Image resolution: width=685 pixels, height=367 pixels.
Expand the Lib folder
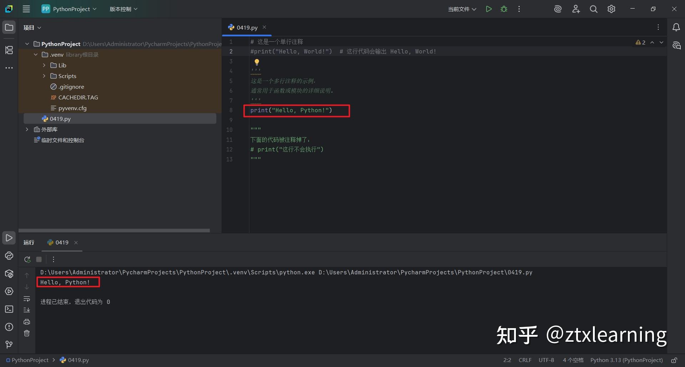pyautogui.click(x=44, y=65)
